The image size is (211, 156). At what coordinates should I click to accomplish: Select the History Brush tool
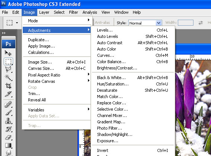click(x=8, y=129)
